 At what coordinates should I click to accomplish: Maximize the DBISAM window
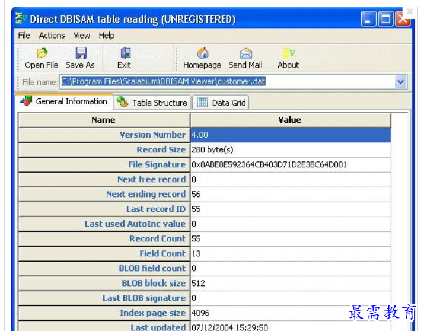(385, 19)
